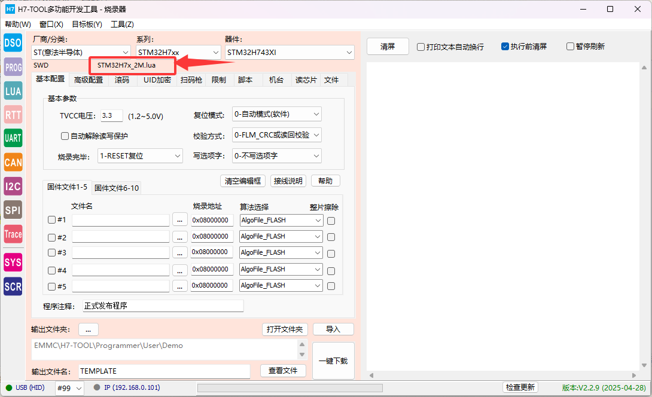Click the 查看文件 button
The width and height of the screenshot is (652, 397).
point(283,371)
